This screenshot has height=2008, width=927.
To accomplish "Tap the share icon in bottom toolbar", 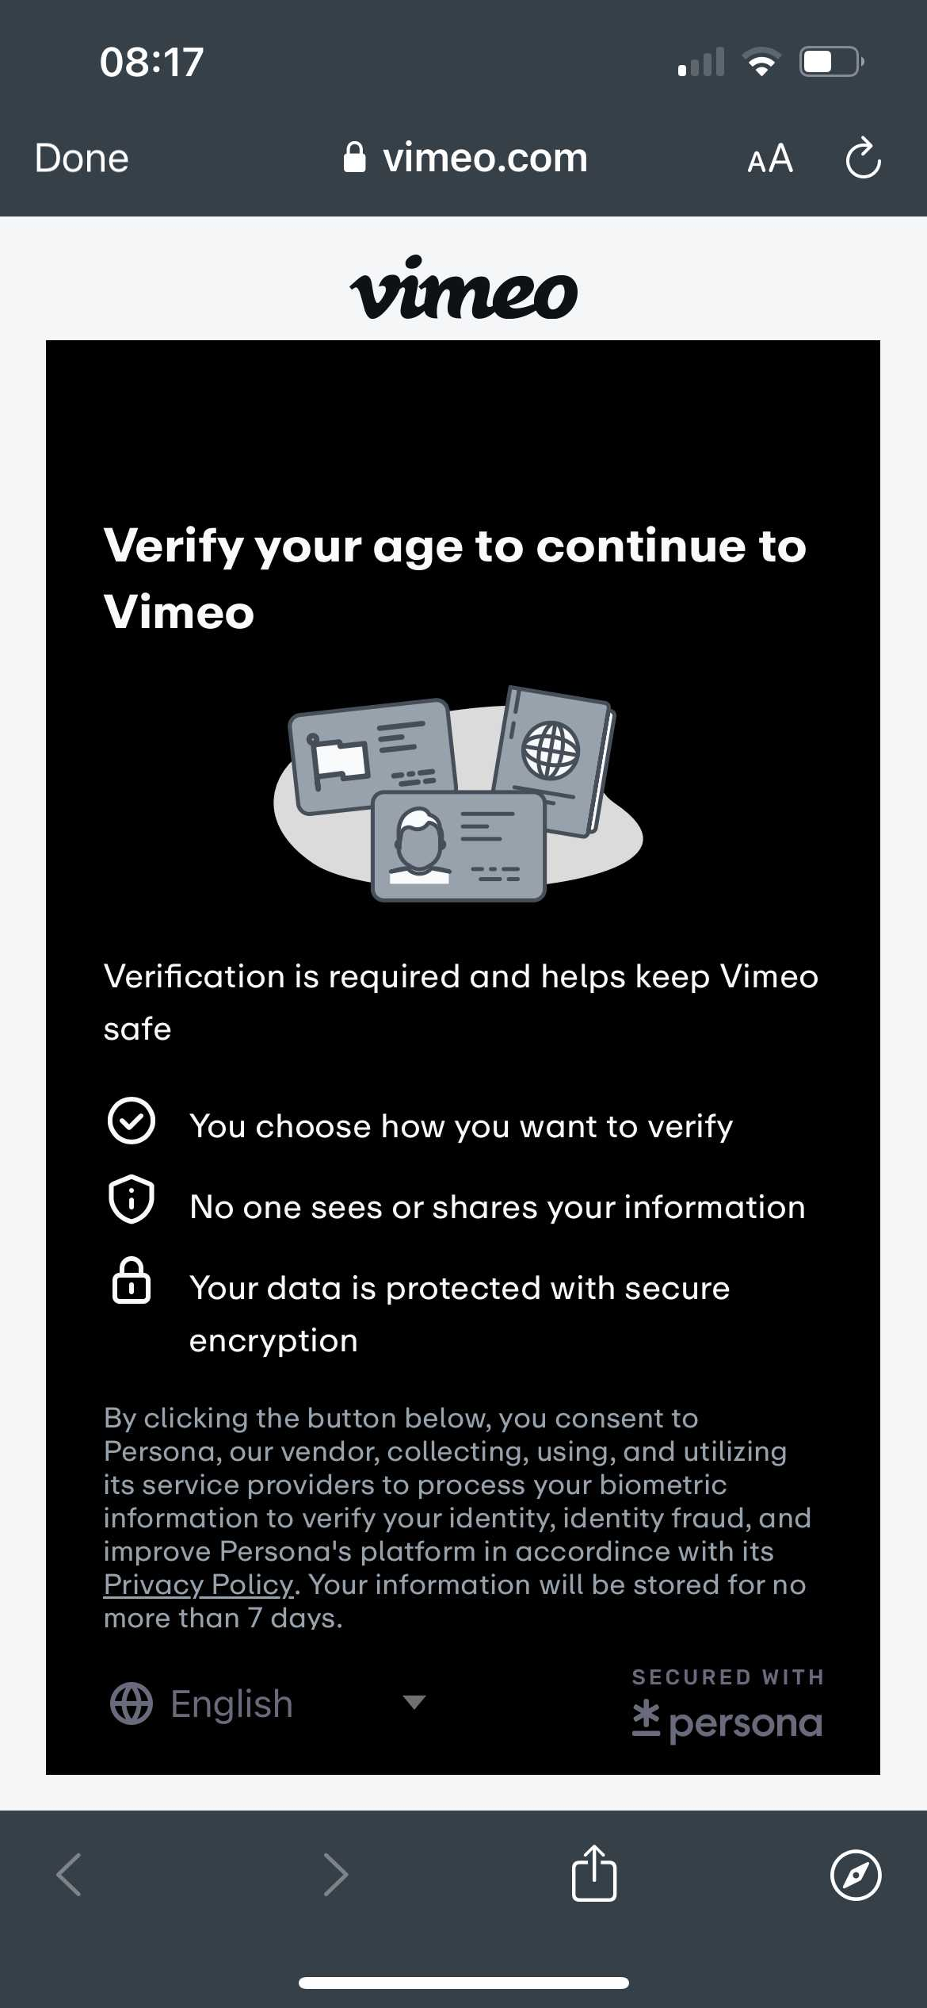I will click(x=593, y=1874).
